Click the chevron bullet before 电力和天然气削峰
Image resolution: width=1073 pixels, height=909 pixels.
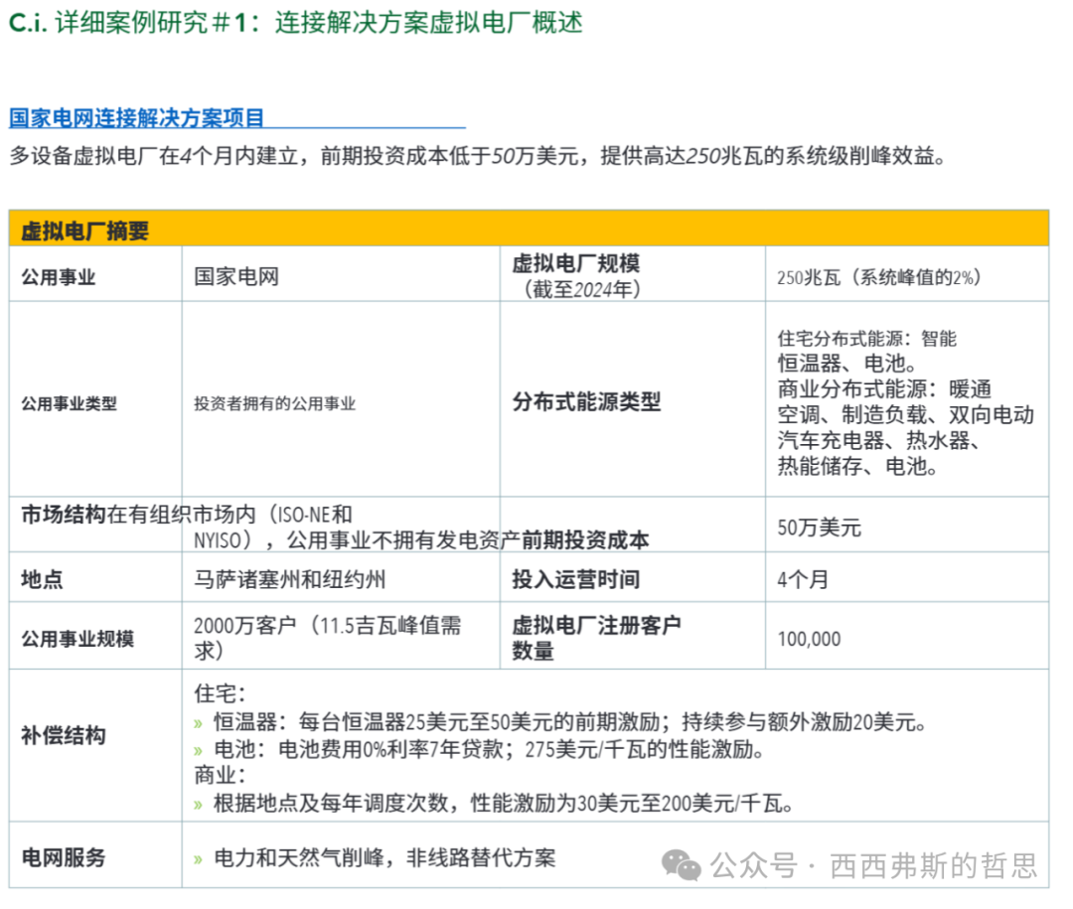[199, 858]
